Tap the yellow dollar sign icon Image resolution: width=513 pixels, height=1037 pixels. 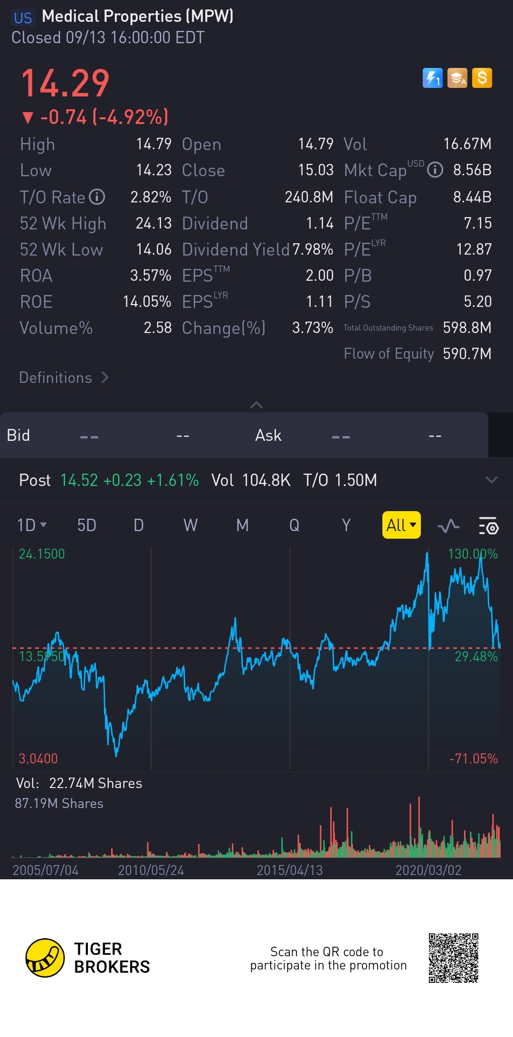click(482, 78)
